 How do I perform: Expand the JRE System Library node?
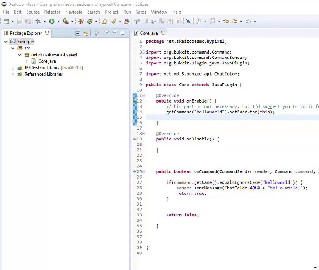tap(13, 68)
